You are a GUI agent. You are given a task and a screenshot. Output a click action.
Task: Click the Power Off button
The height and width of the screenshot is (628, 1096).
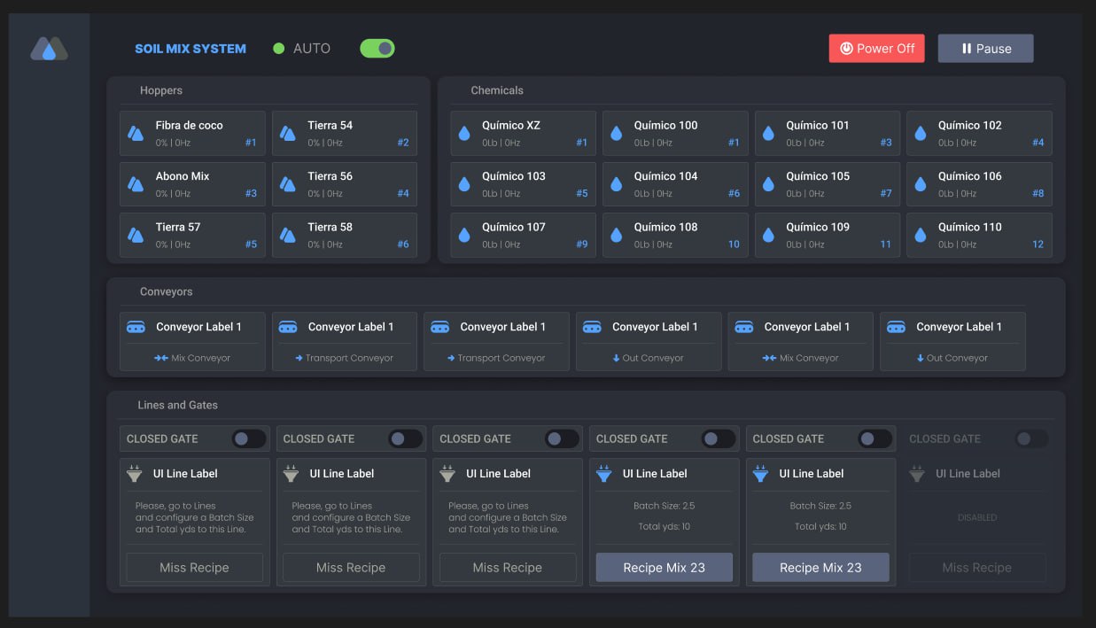(x=877, y=49)
